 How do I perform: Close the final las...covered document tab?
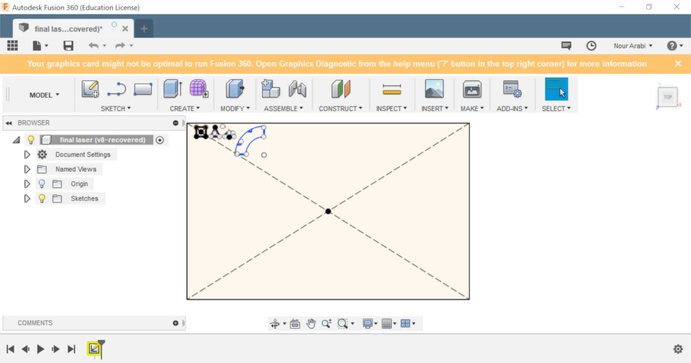pos(125,29)
